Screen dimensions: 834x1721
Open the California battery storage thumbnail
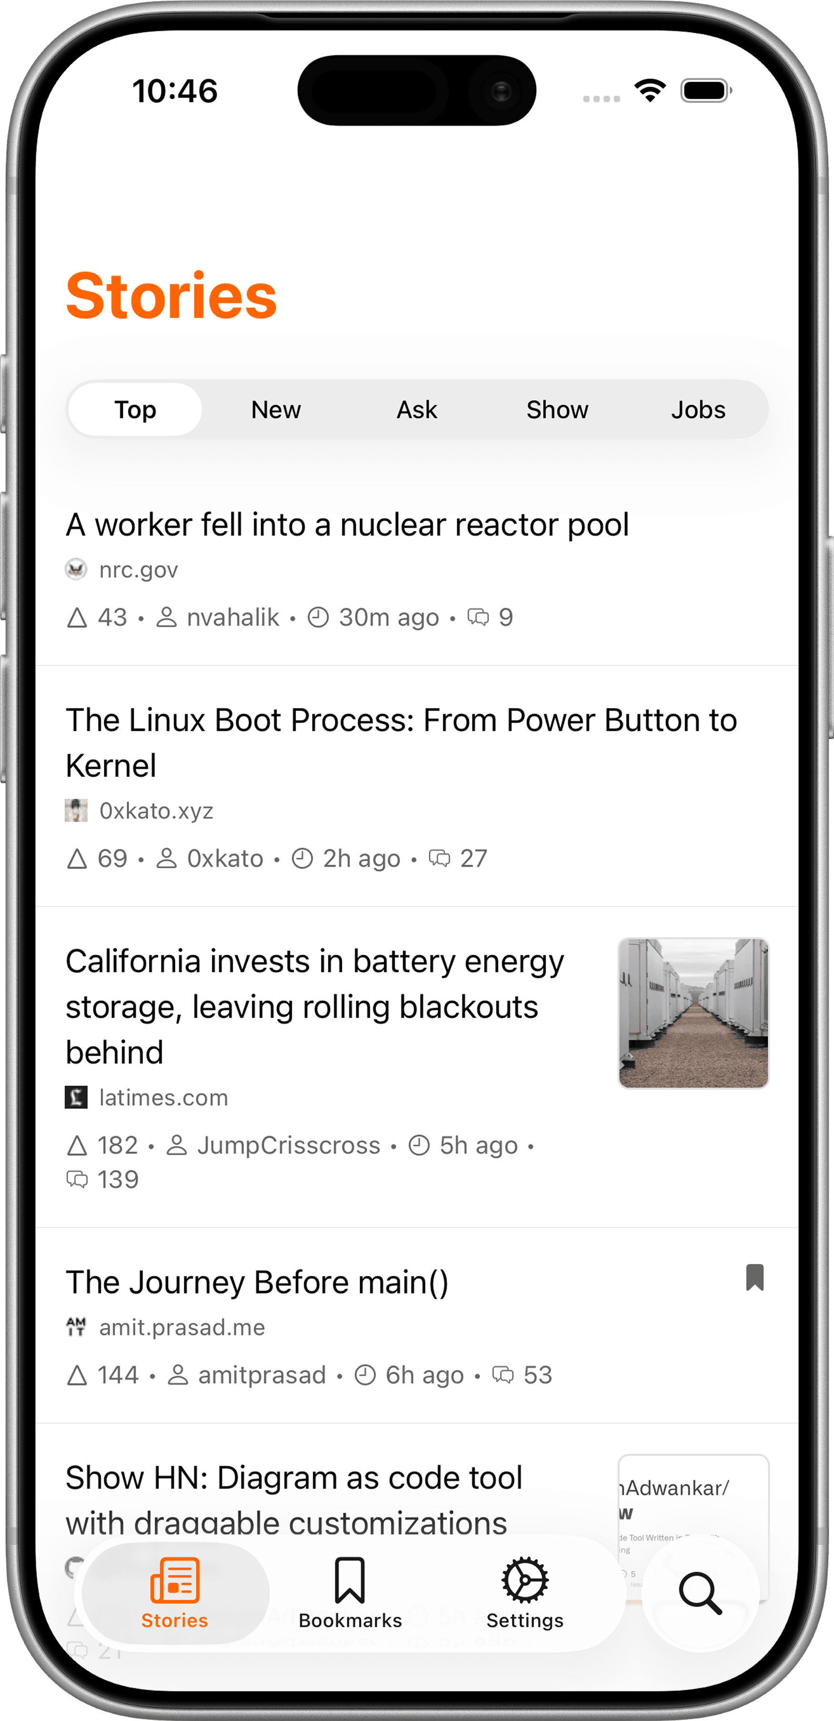pyautogui.click(x=693, y=1013)
